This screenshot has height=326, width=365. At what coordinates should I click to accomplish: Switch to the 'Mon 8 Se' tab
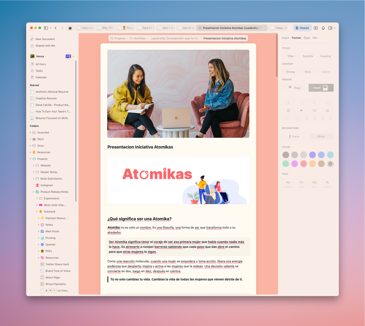tap(186, 28)
